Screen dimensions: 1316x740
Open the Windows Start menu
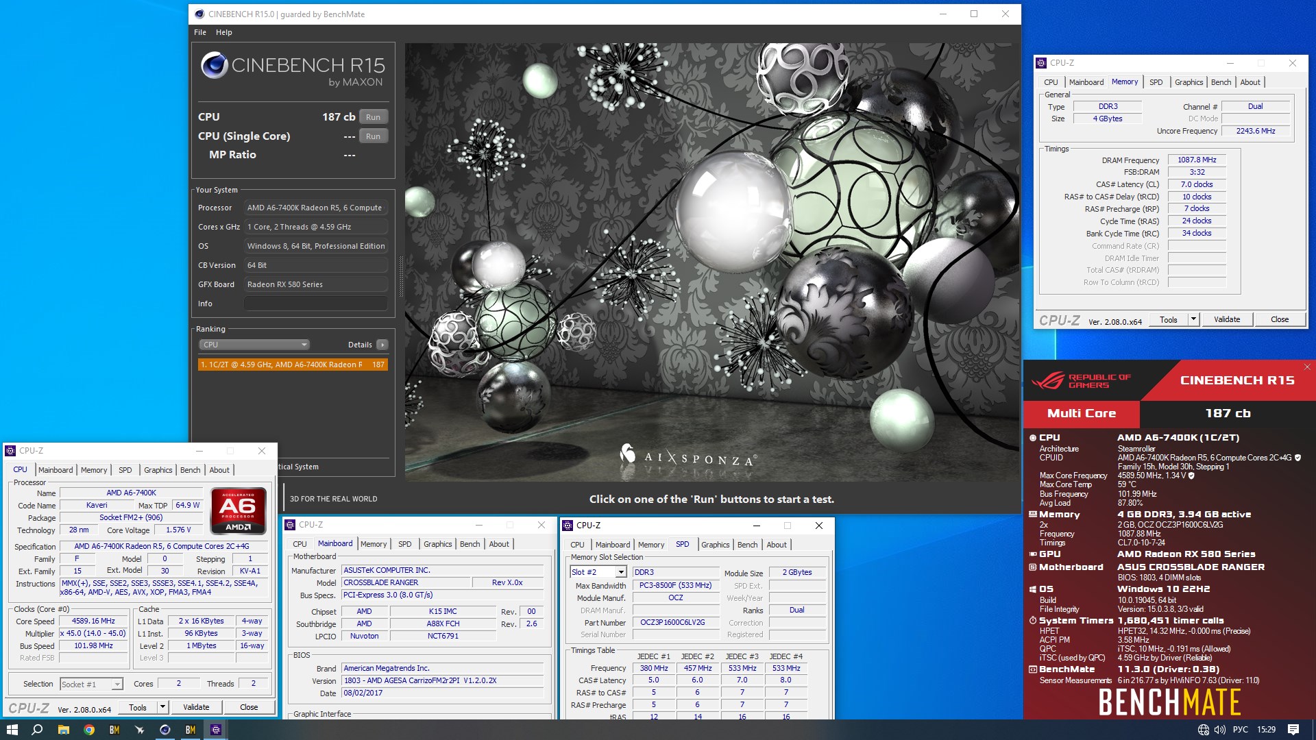tap(12, 730)
